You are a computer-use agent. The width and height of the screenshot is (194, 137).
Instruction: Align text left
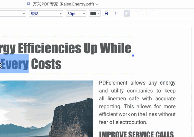click(126, 13)
